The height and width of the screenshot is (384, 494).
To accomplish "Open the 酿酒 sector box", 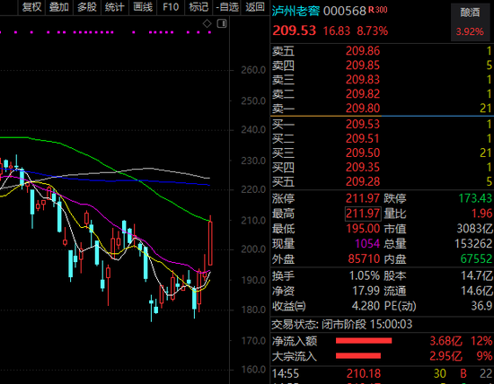I will pos(470,22).
